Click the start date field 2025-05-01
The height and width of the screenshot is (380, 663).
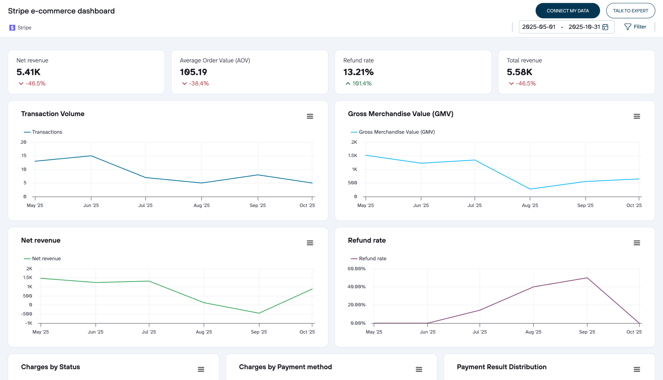[x=539, y=27]
